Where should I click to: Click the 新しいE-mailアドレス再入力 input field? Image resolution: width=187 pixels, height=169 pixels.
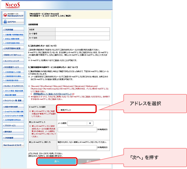pos(77,147)
